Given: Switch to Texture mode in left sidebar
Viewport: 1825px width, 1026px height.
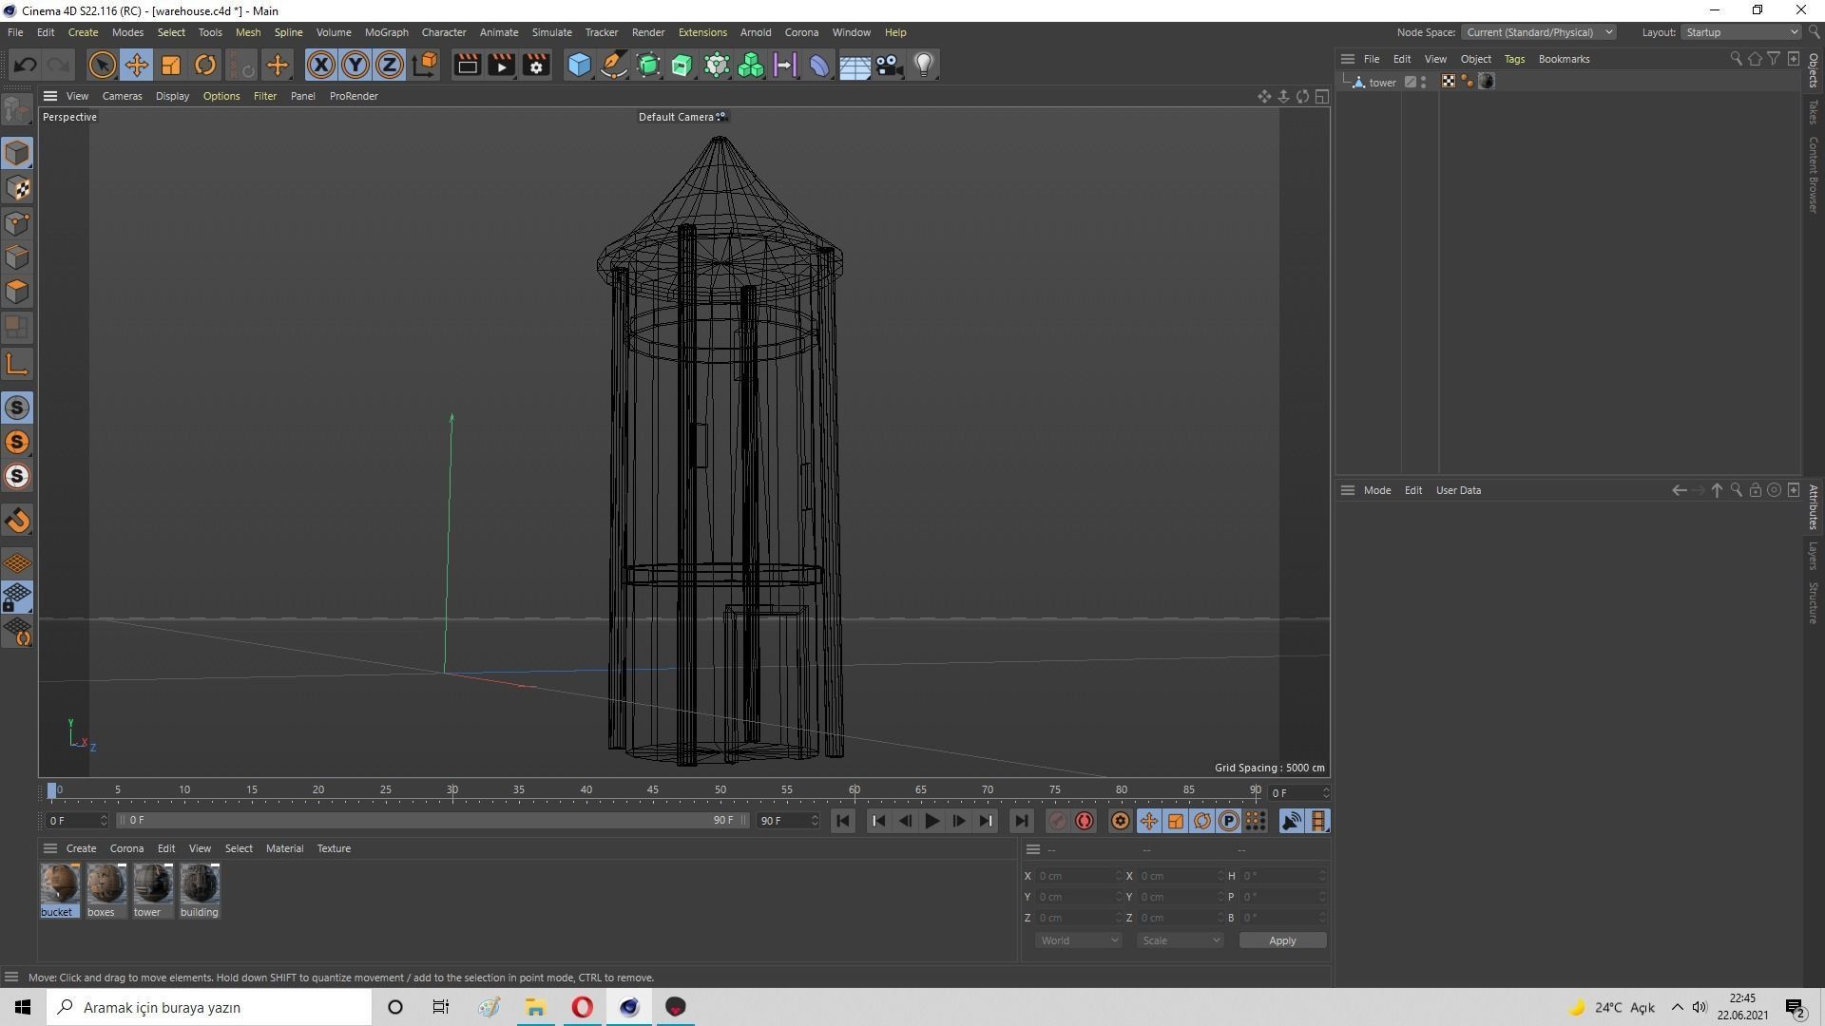Looking at the screenshot, I should (17, 188).
